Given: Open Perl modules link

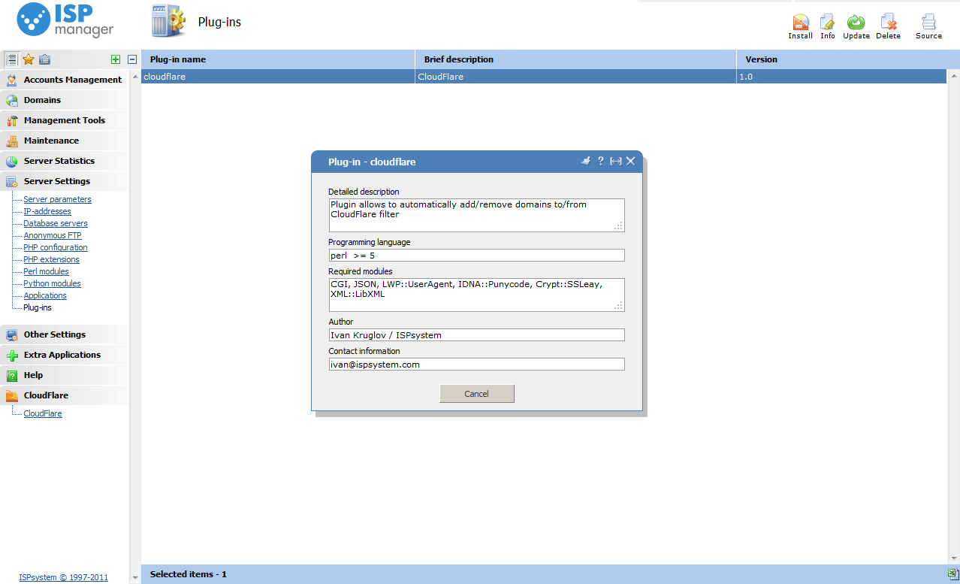Looking at the screenshot, I should 46,271.
